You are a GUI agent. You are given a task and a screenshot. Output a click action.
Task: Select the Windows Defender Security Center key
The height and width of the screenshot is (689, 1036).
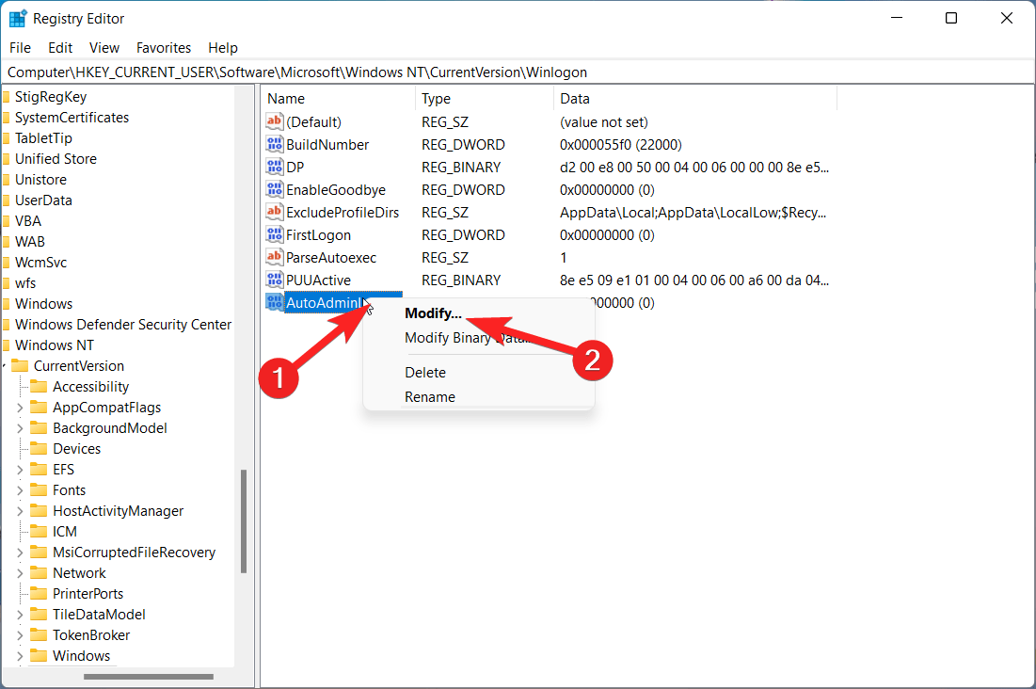point(123,324)
